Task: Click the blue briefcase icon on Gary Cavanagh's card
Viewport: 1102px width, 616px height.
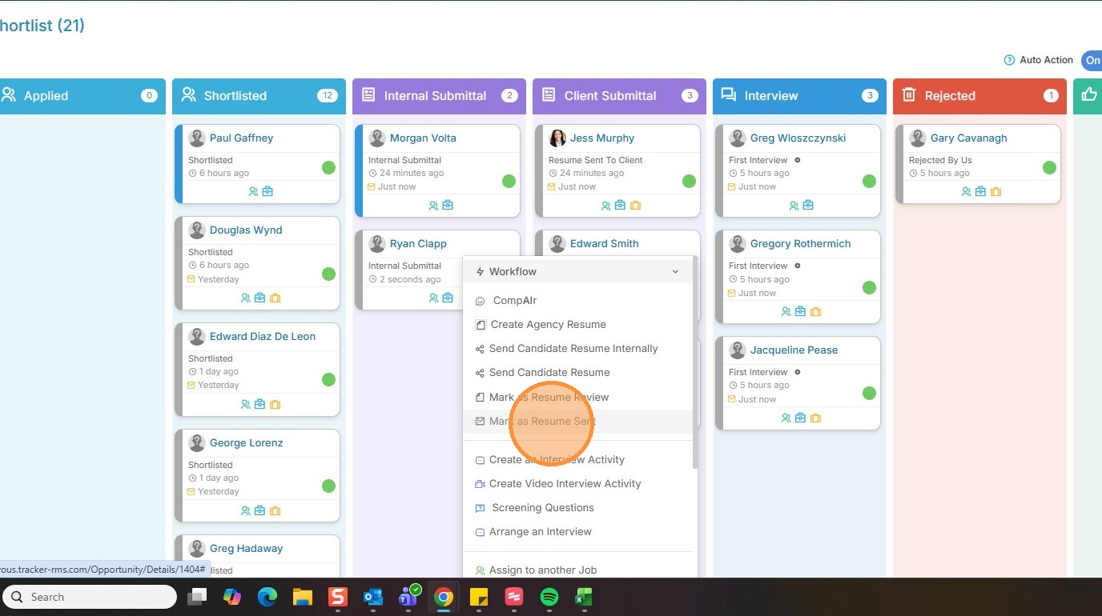Action: pos(981,192)
